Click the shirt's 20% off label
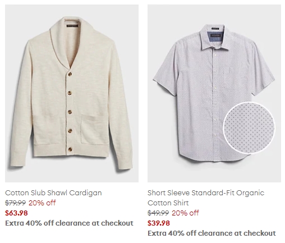 [185, 213]
